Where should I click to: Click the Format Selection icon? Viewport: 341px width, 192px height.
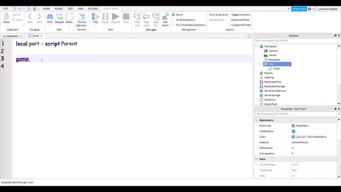pos(82,17)
